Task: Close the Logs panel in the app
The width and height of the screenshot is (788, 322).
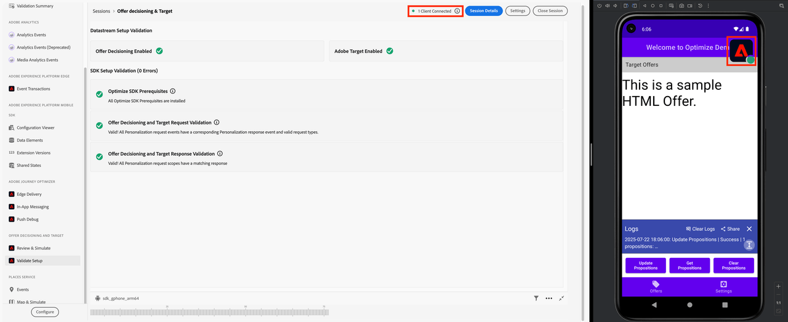Action: pyautogui.click(x=749, y=229)
